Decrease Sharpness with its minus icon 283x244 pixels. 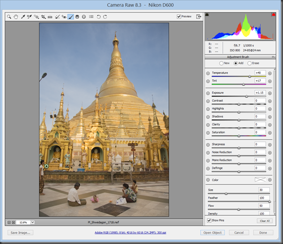tap(208, 145)
